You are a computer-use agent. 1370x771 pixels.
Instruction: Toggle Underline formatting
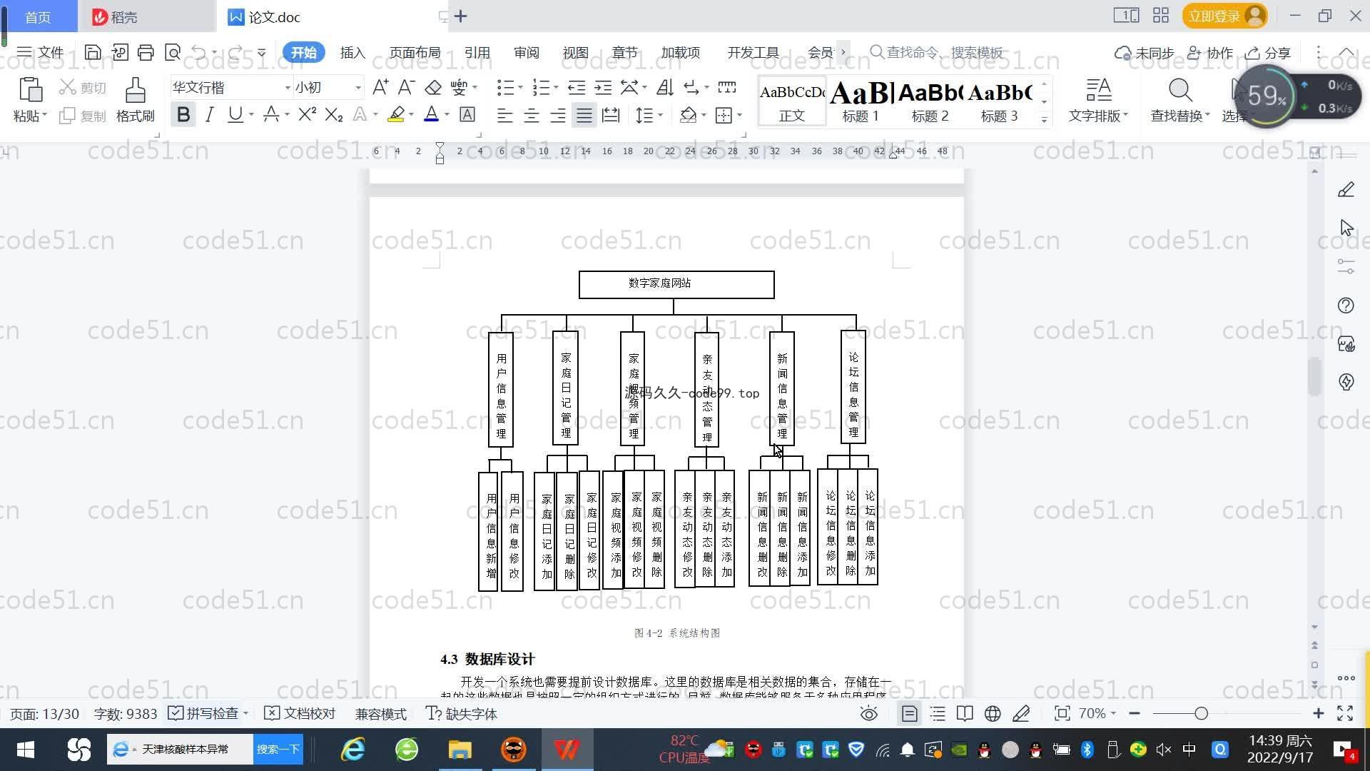tap(235, 114)
